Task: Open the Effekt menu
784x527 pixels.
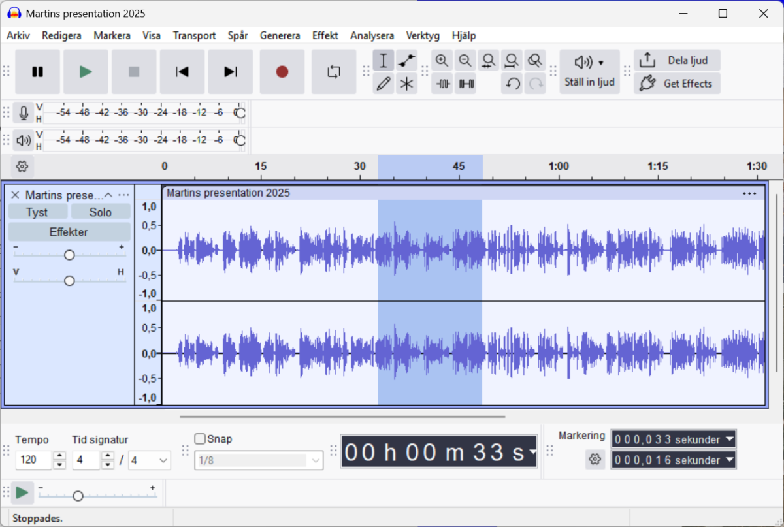Action: [325, 35]
